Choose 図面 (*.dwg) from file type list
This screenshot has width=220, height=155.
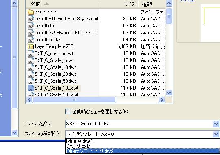[x=143, y=141]
